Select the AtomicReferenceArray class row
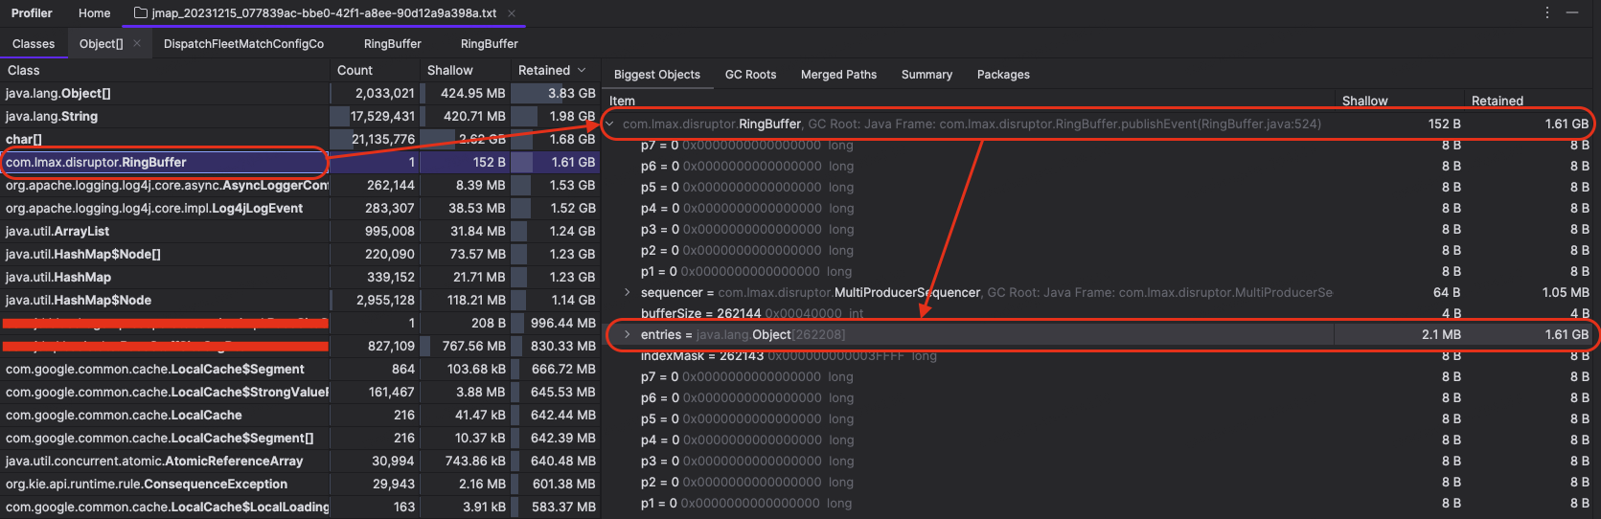Viewport: 1601px width, 519px height. pos(300,461)
